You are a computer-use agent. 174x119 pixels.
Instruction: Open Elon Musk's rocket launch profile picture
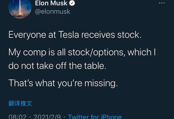coord(20,9)
